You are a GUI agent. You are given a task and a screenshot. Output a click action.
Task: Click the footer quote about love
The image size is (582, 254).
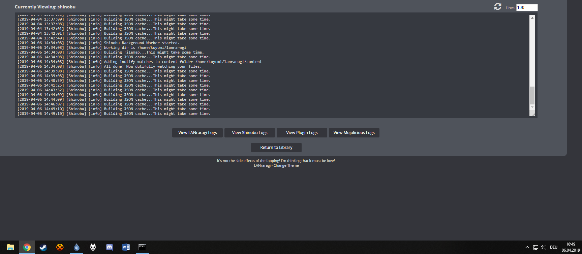point(276,161)
